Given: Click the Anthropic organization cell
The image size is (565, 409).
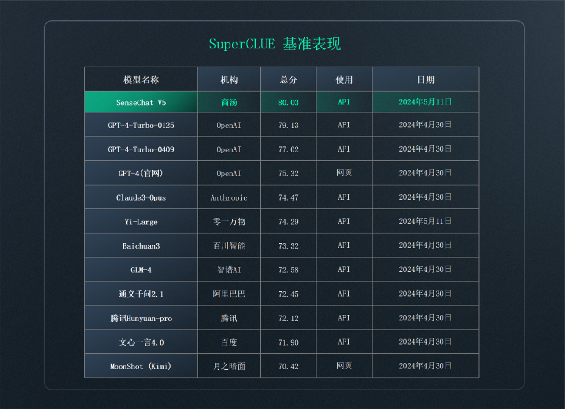Looking at the screenshot, I should tap(229, 197).
